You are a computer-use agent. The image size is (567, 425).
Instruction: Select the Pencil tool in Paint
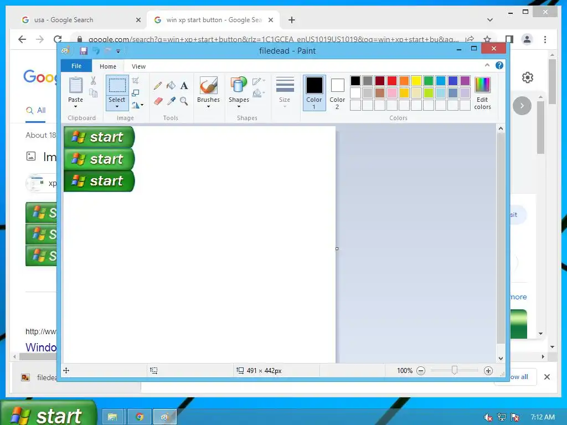pos(157,86)
